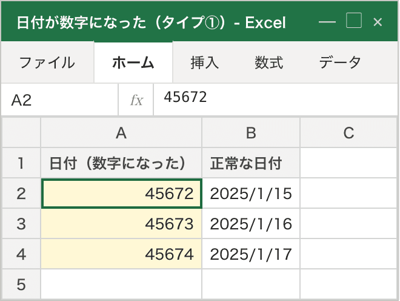The width and height of the screenshot is (400, 301).
Task: Close the Excel window
Action: click(378, 22)
